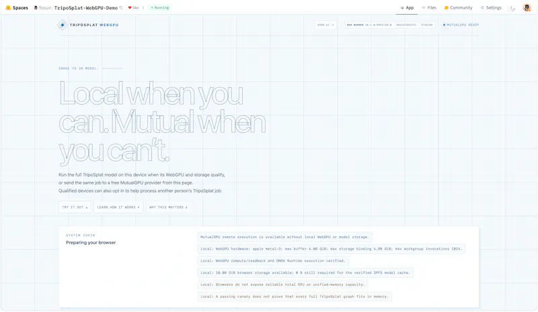Click the Hugging Face Spaces logo
This screenshot has width=538, height=312.
[x=17, y=7]
